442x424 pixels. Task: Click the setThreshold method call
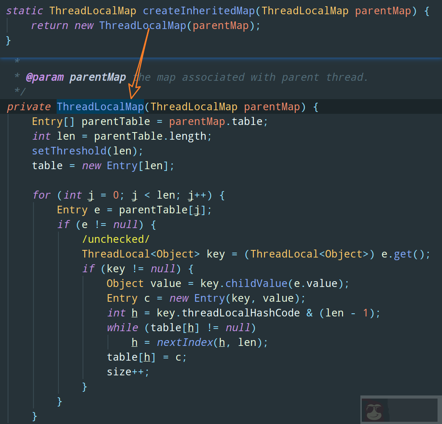[69, 151]
